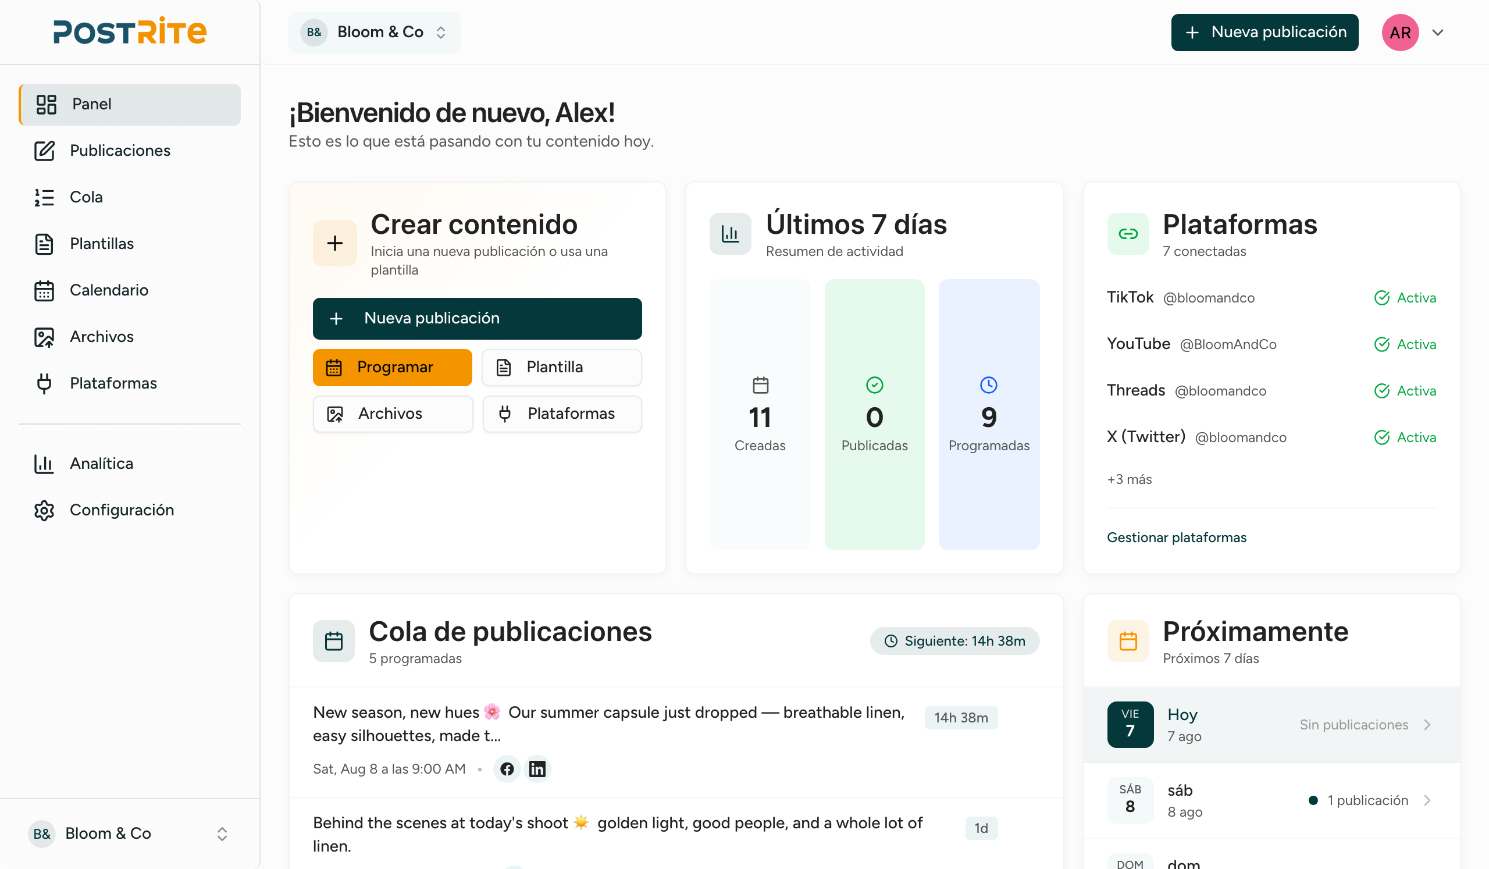Click the '7 conectadas' platforms count
Screen dimensions: 1489x869
1204,252
